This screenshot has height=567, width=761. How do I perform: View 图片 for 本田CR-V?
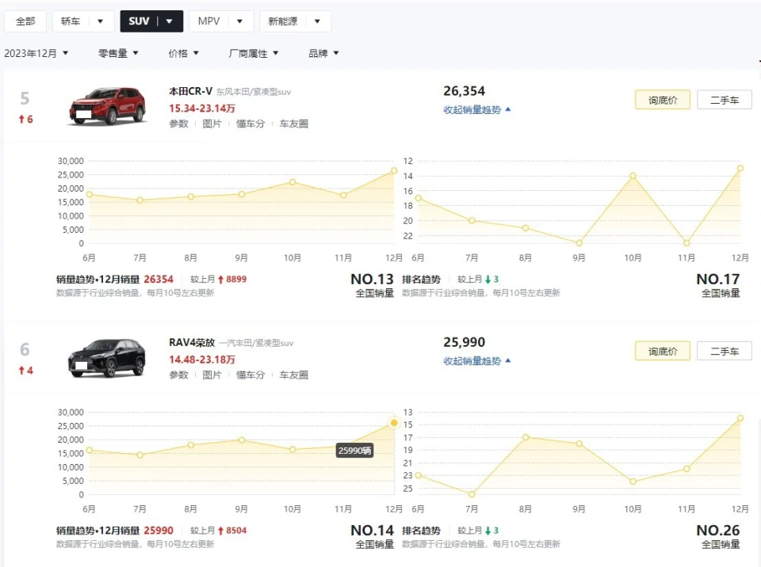212,124
